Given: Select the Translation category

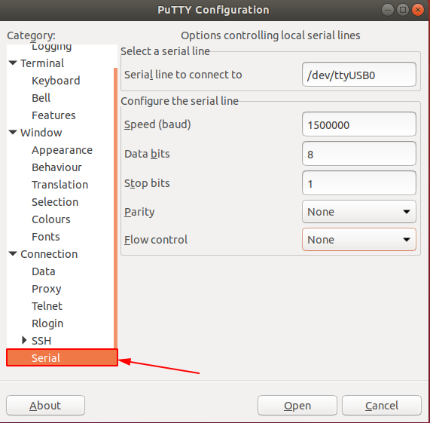Looking at the screenshot, I should (x=60, y=185).
